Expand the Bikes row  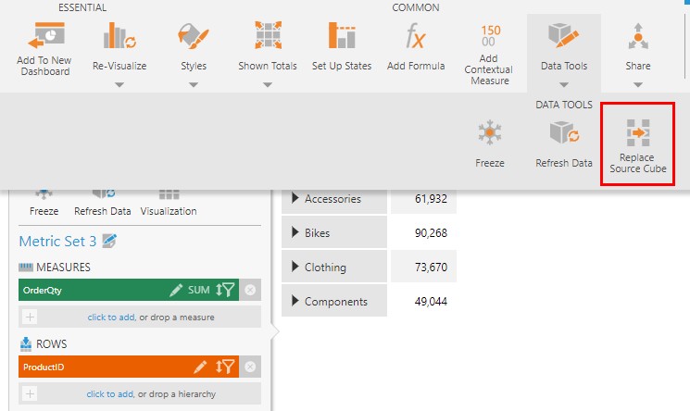[x=296, y=233]
